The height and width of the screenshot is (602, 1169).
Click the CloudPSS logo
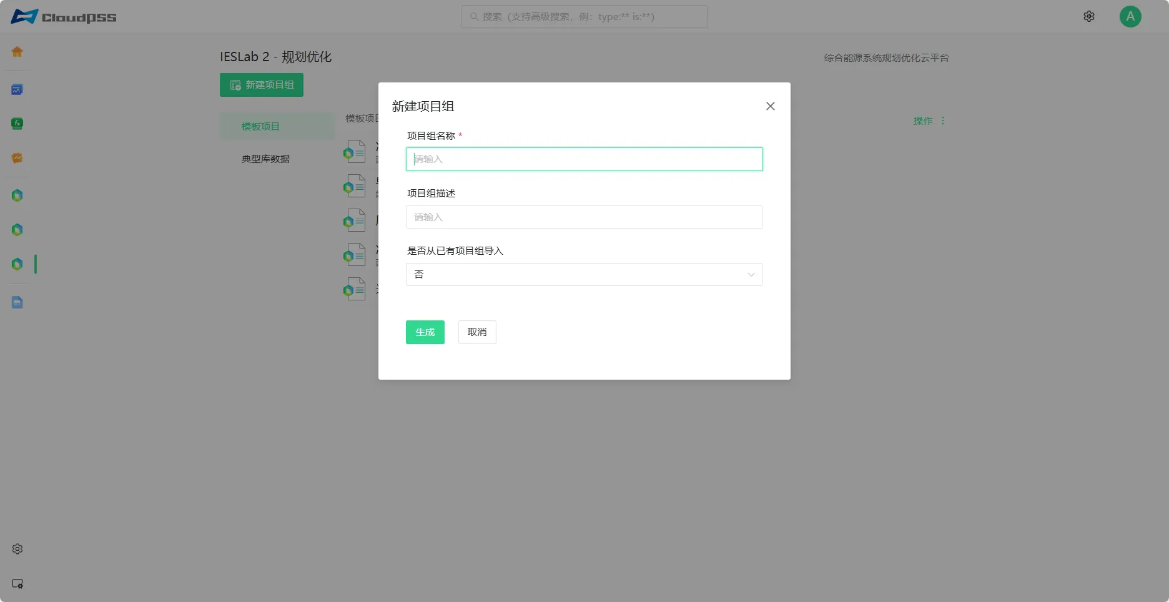click(x=64, y=17)
